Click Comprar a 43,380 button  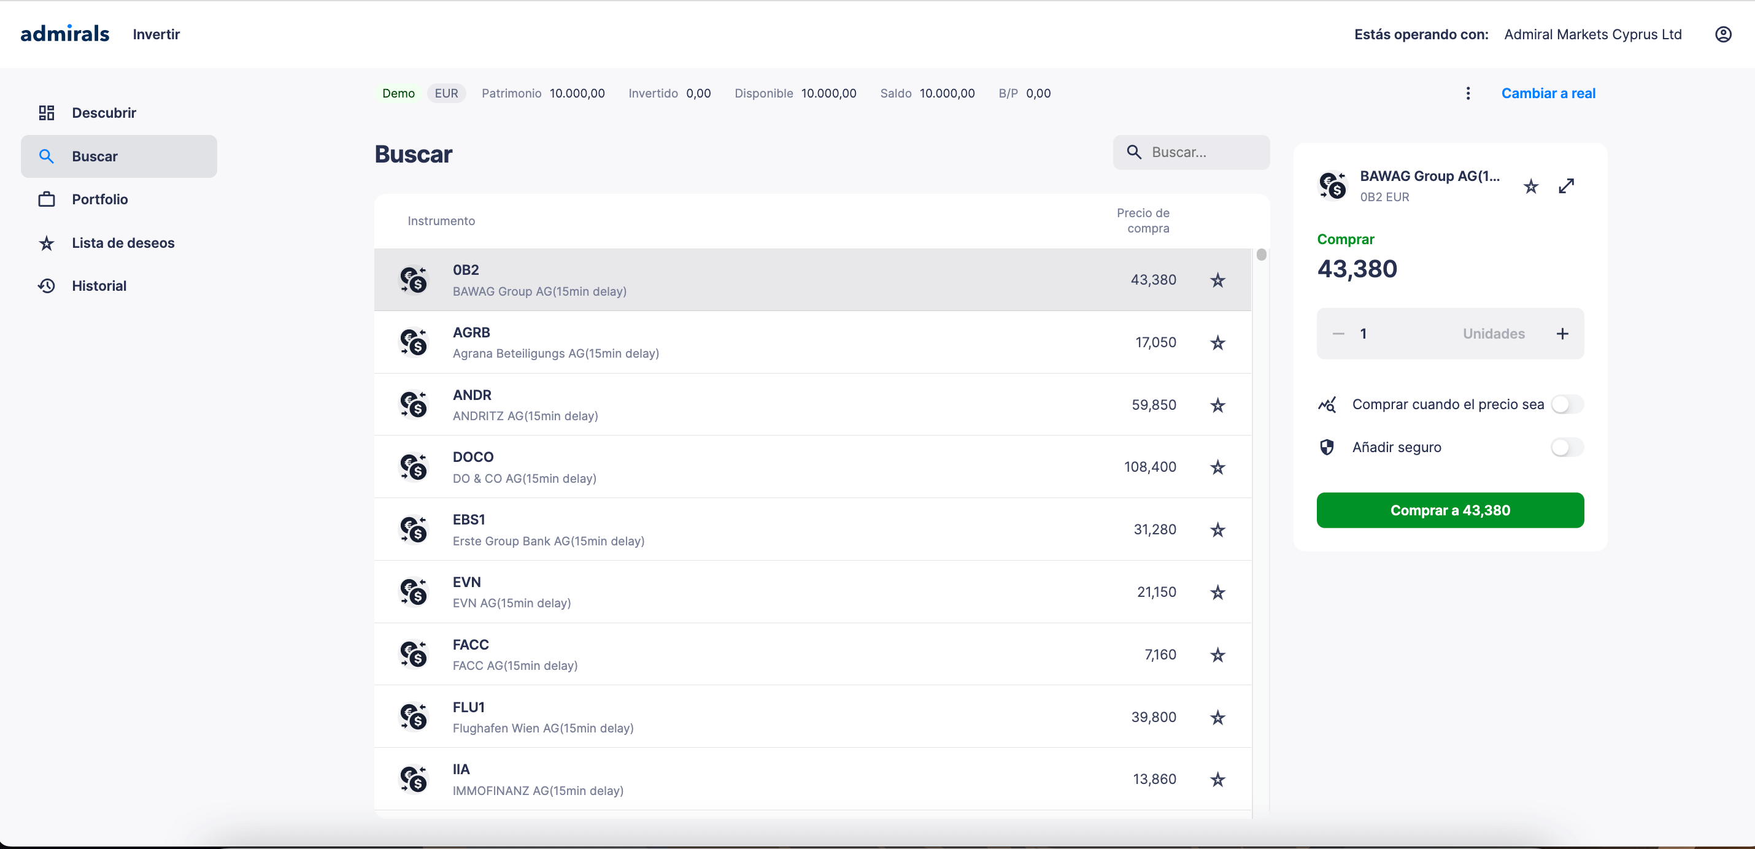pos(1451,510)
